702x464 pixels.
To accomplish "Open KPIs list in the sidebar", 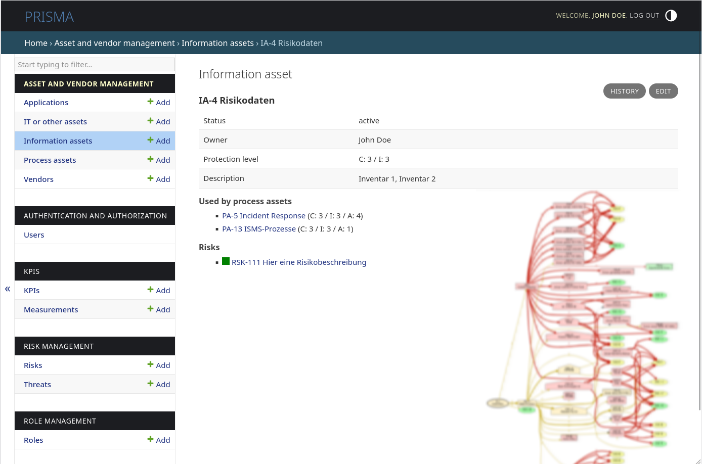I will 31,290.
